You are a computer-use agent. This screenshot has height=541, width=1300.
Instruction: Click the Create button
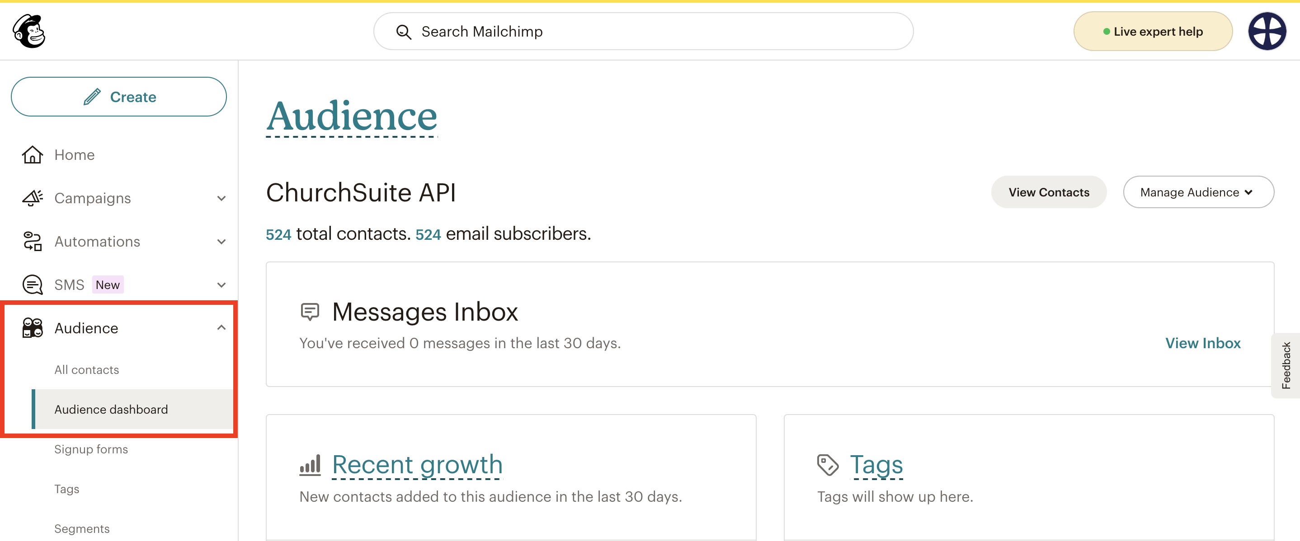[x=119, y=97]
